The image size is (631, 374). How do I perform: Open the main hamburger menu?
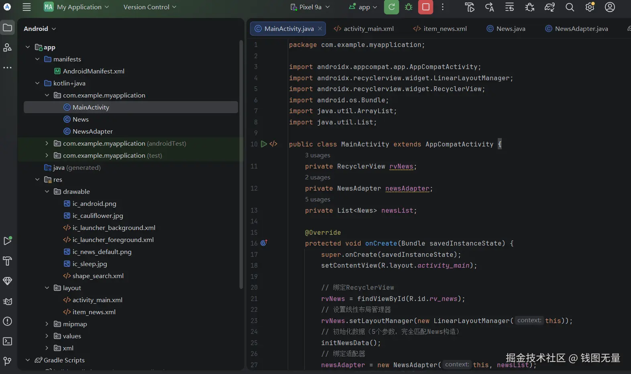[x=26, y=7]
